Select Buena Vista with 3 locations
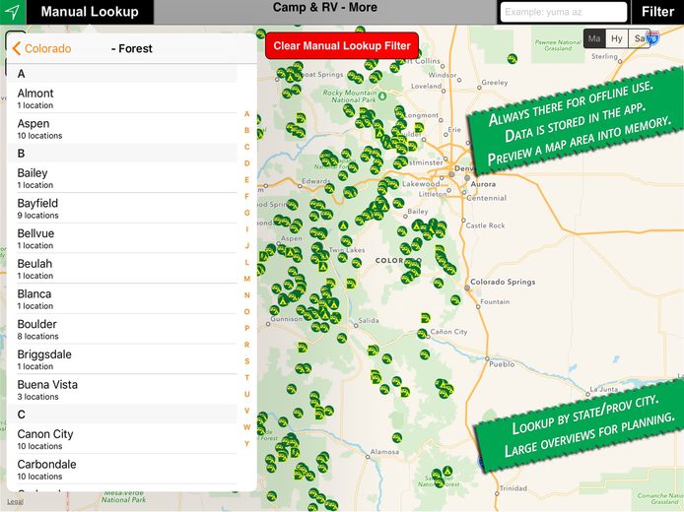 coord(122,391)
